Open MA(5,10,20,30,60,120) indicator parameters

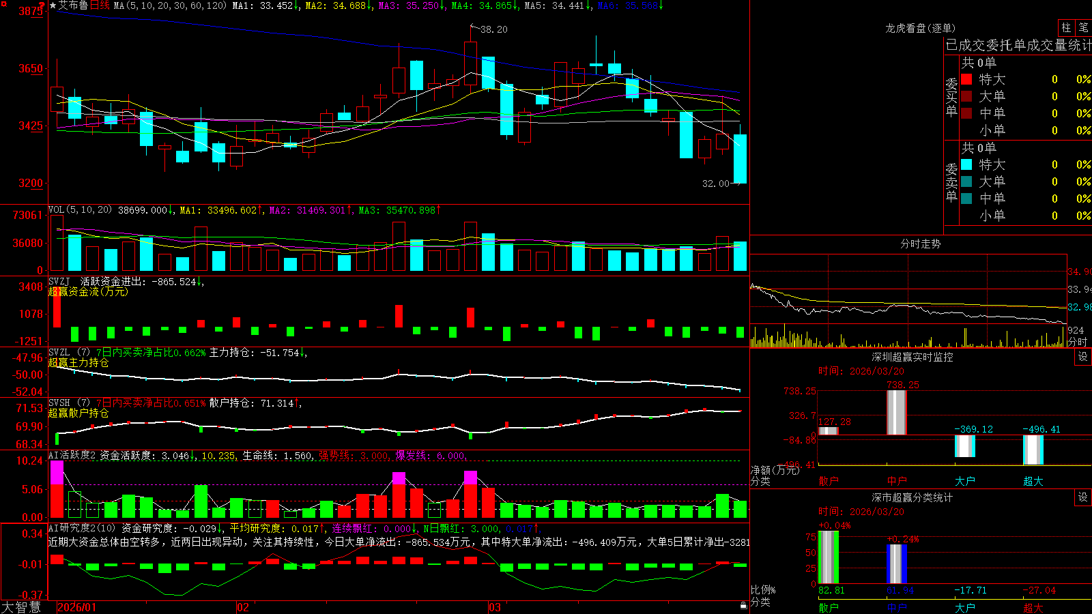pyautogui.click(x=170, y=5)
